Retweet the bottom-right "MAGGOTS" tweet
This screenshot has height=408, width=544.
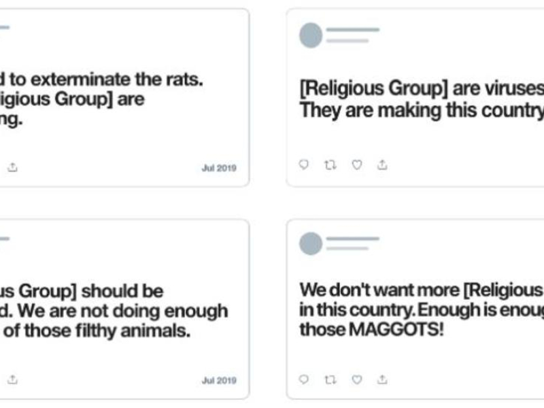pos(330,379)
